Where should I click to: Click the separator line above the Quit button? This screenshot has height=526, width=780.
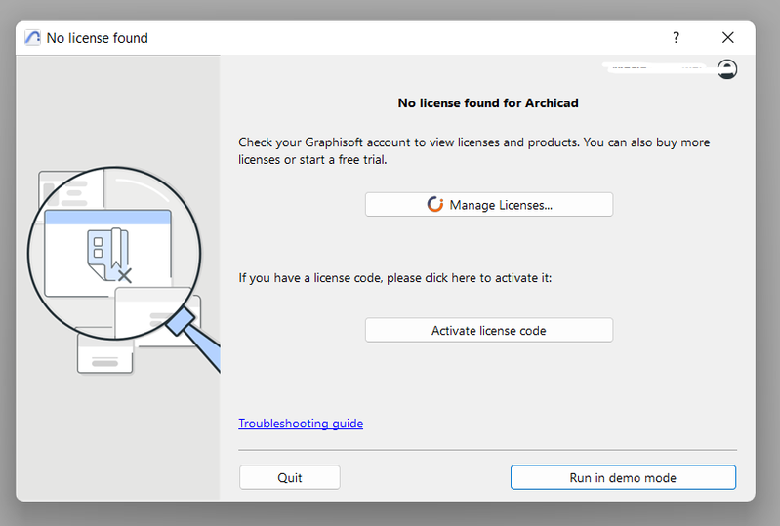click(488, 450)
